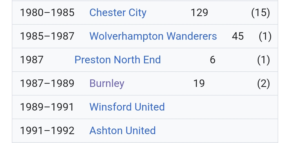Follow the Preston North End link
The height and width of the screenshot is (143, 290).
click(117, 60)
